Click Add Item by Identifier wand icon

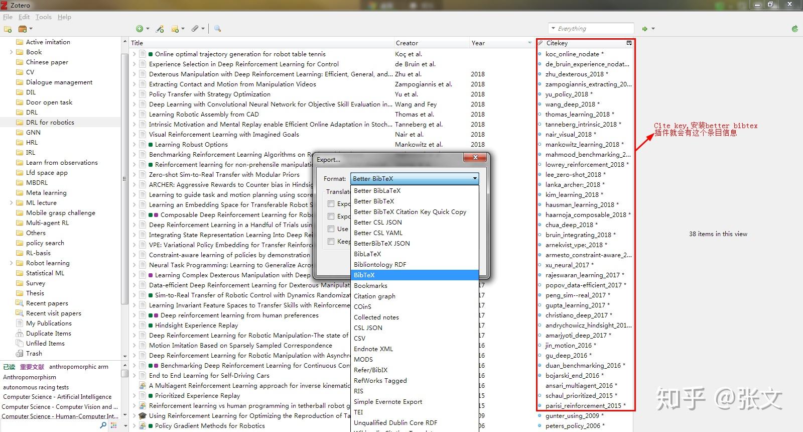click(160, 29)
